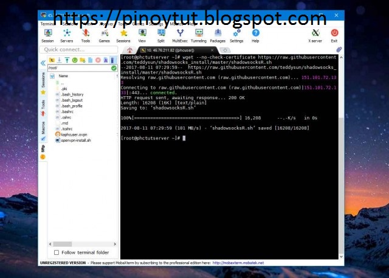The width and height of the screenshot is (389, 278).
Task: Switch to the home tab
Action: [129, 50]
